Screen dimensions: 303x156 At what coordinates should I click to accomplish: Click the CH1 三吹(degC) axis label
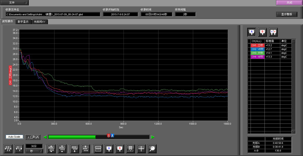coord(11,75)
